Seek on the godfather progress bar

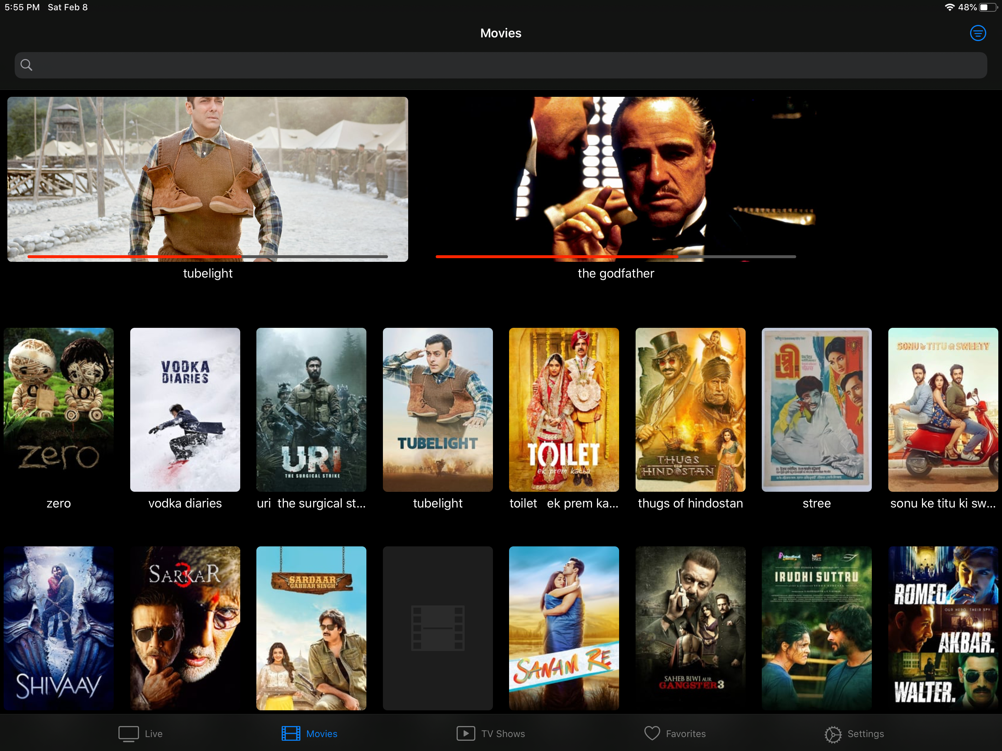click(x=615, y=256)
